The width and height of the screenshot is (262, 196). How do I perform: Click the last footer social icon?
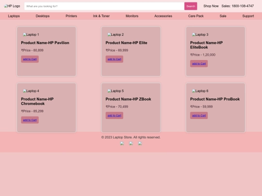click(x=140, y=144)
